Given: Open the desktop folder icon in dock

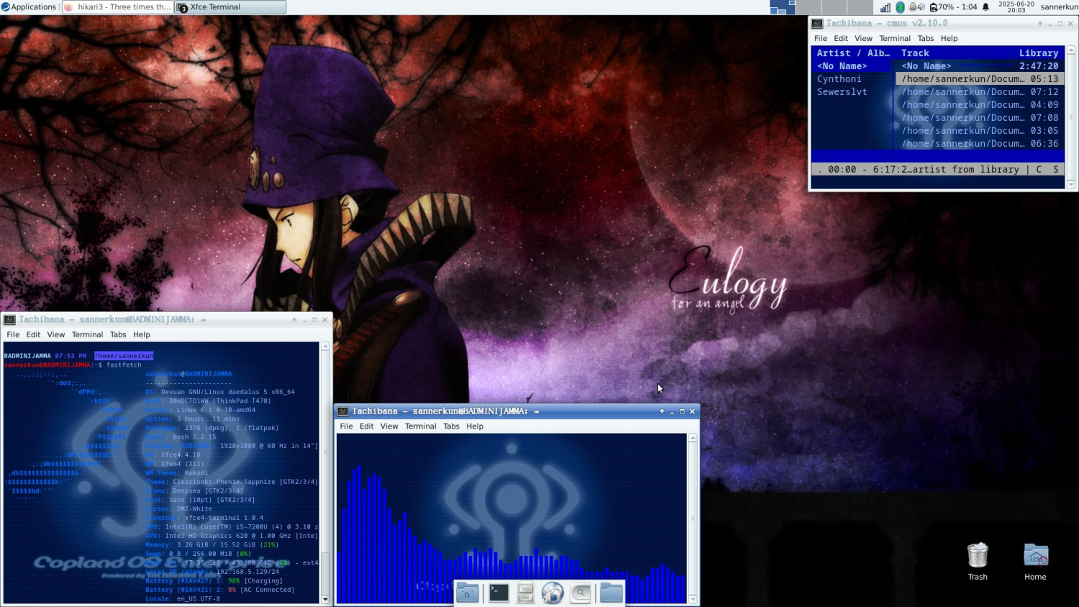Looking at the screenshot, I should click(x=468, y=593).
